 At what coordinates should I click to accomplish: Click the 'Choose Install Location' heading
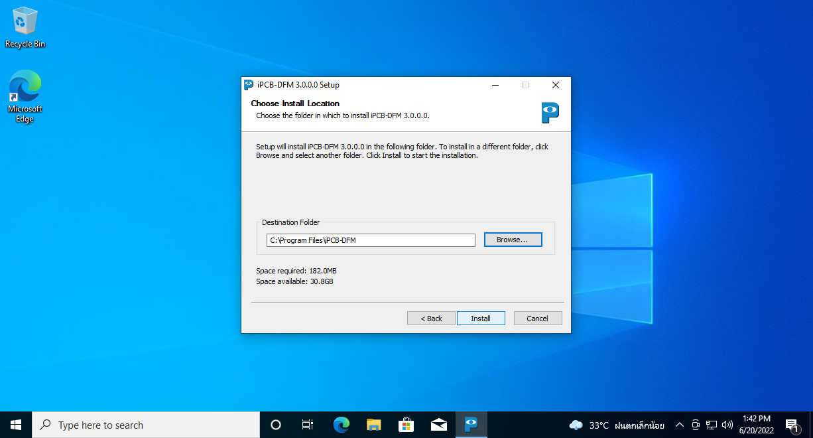pos(295,104)
